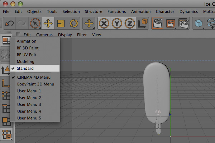Select User Menu 2
This screenshot has height=143, width=215.
pos(35,98)
